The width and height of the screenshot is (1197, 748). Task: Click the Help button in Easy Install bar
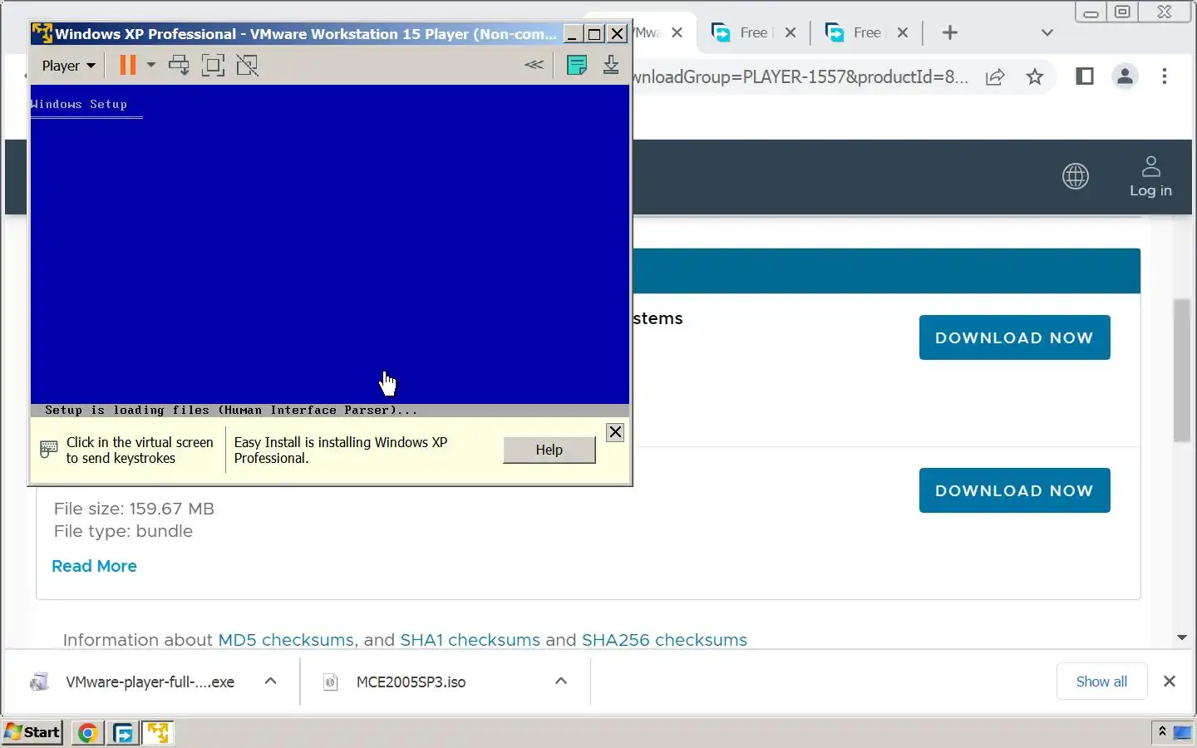[549, 450]
